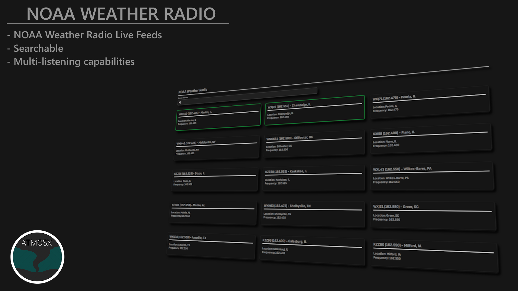The height and width of the screenshot is (291, 518).
Task: Click the speaker icon in the search bar
Action: 180,102
